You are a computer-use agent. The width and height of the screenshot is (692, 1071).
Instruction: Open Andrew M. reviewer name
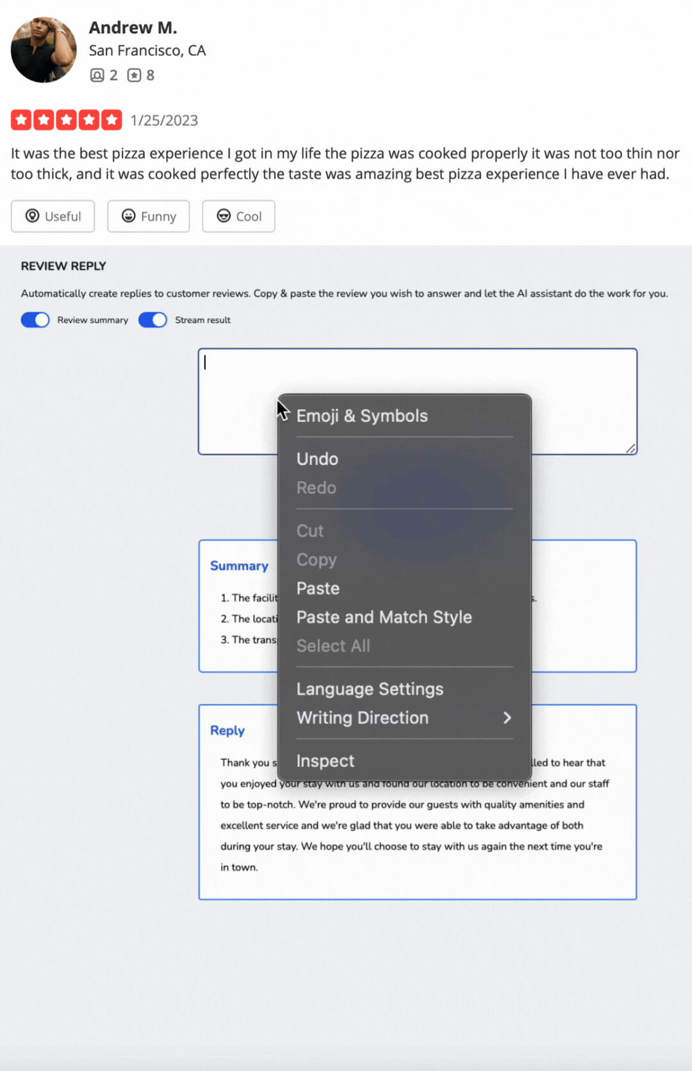pyautogui.click(x=133, y=28)
